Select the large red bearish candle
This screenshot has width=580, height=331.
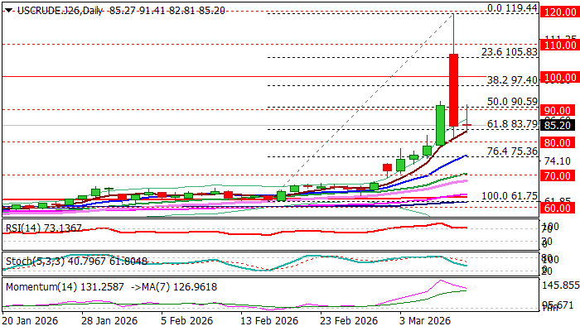454,89
